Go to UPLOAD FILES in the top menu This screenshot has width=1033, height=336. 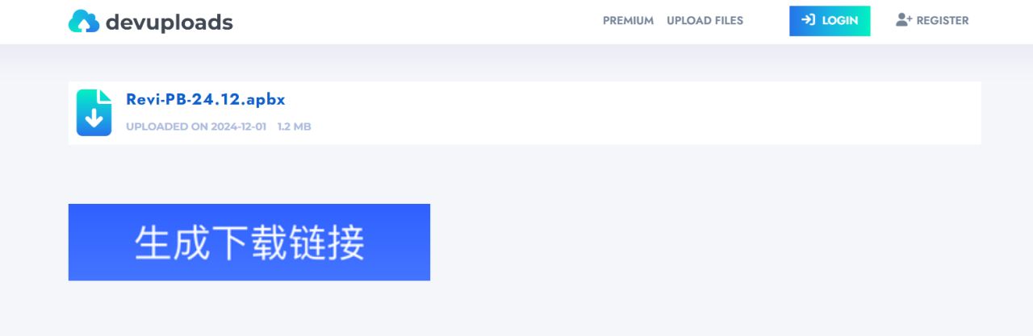[x=705, y=21]
